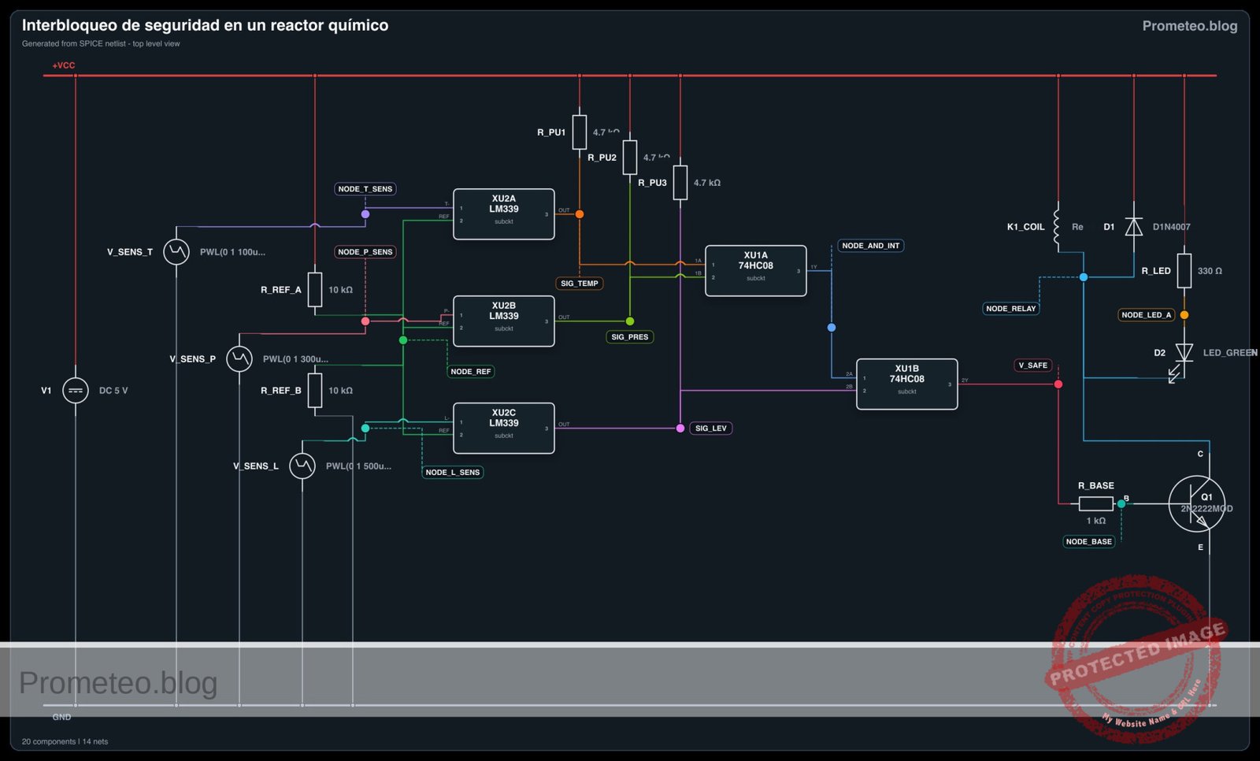Viewport: 1260px width, 761px height.
Task: Select the R_LED resistor symbol
Action: pyautogui.click(x=1184, y=271)
